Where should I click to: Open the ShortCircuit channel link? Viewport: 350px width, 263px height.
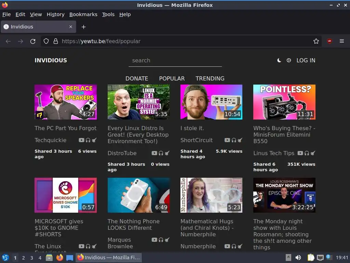tap(197, 140)
